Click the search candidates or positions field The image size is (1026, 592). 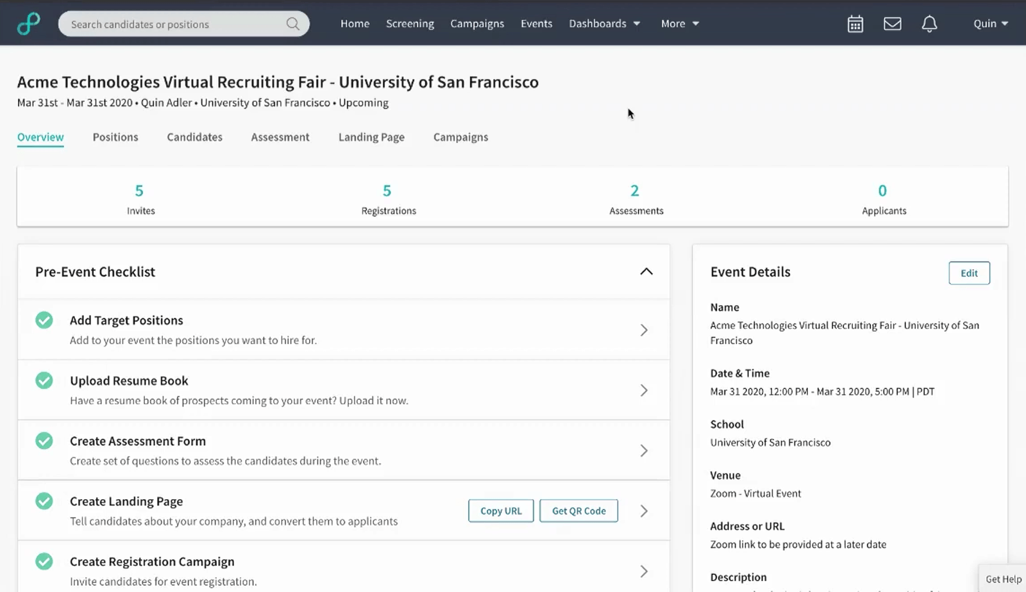173,24
